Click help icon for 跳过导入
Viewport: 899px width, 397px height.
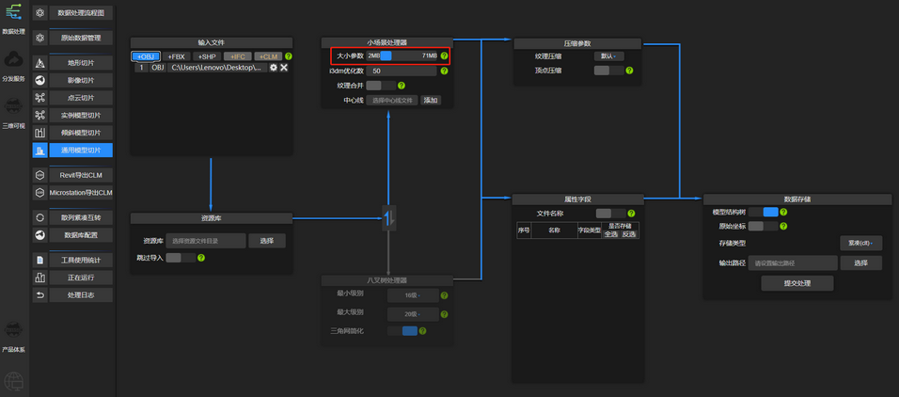click(201, 258)
